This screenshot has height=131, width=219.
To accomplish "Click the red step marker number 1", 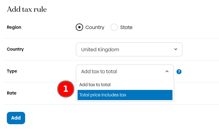I will point(65,89).
